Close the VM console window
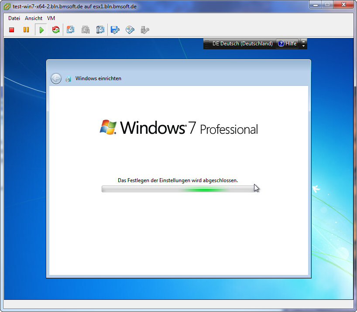Viewport: 357px width, 312px height. [x=343, y=5]
